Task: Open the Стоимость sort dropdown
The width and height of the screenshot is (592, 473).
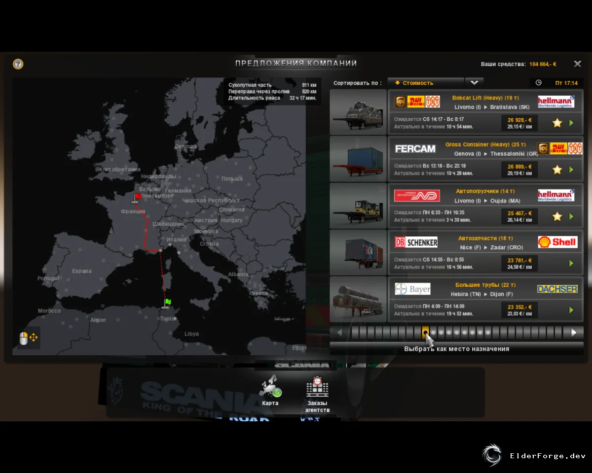Action: pyautogui.click(x=426, y=83)
